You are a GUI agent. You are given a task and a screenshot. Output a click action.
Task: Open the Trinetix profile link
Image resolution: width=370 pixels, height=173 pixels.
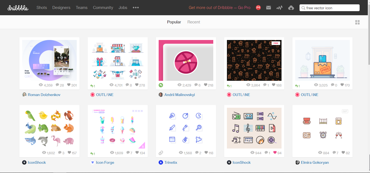click(x=171, y=162)
